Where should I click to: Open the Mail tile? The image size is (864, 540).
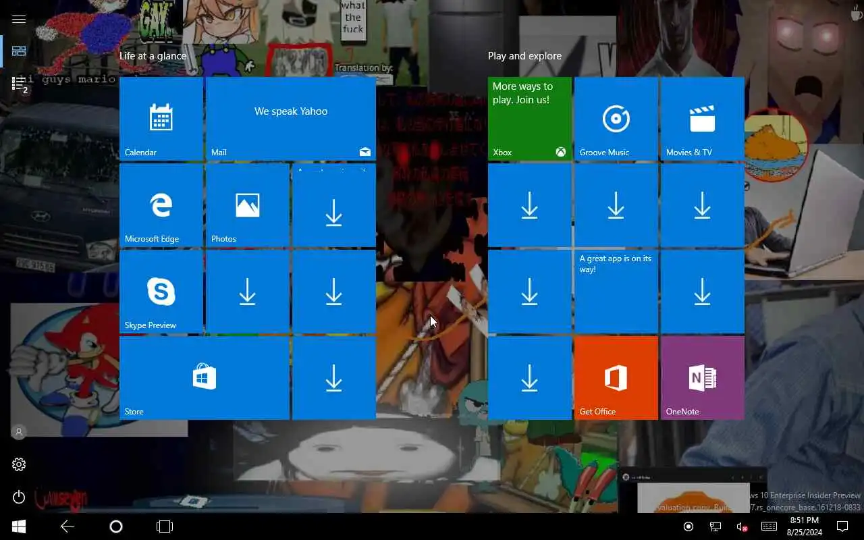pyautogui.click(x=291, y=119)
